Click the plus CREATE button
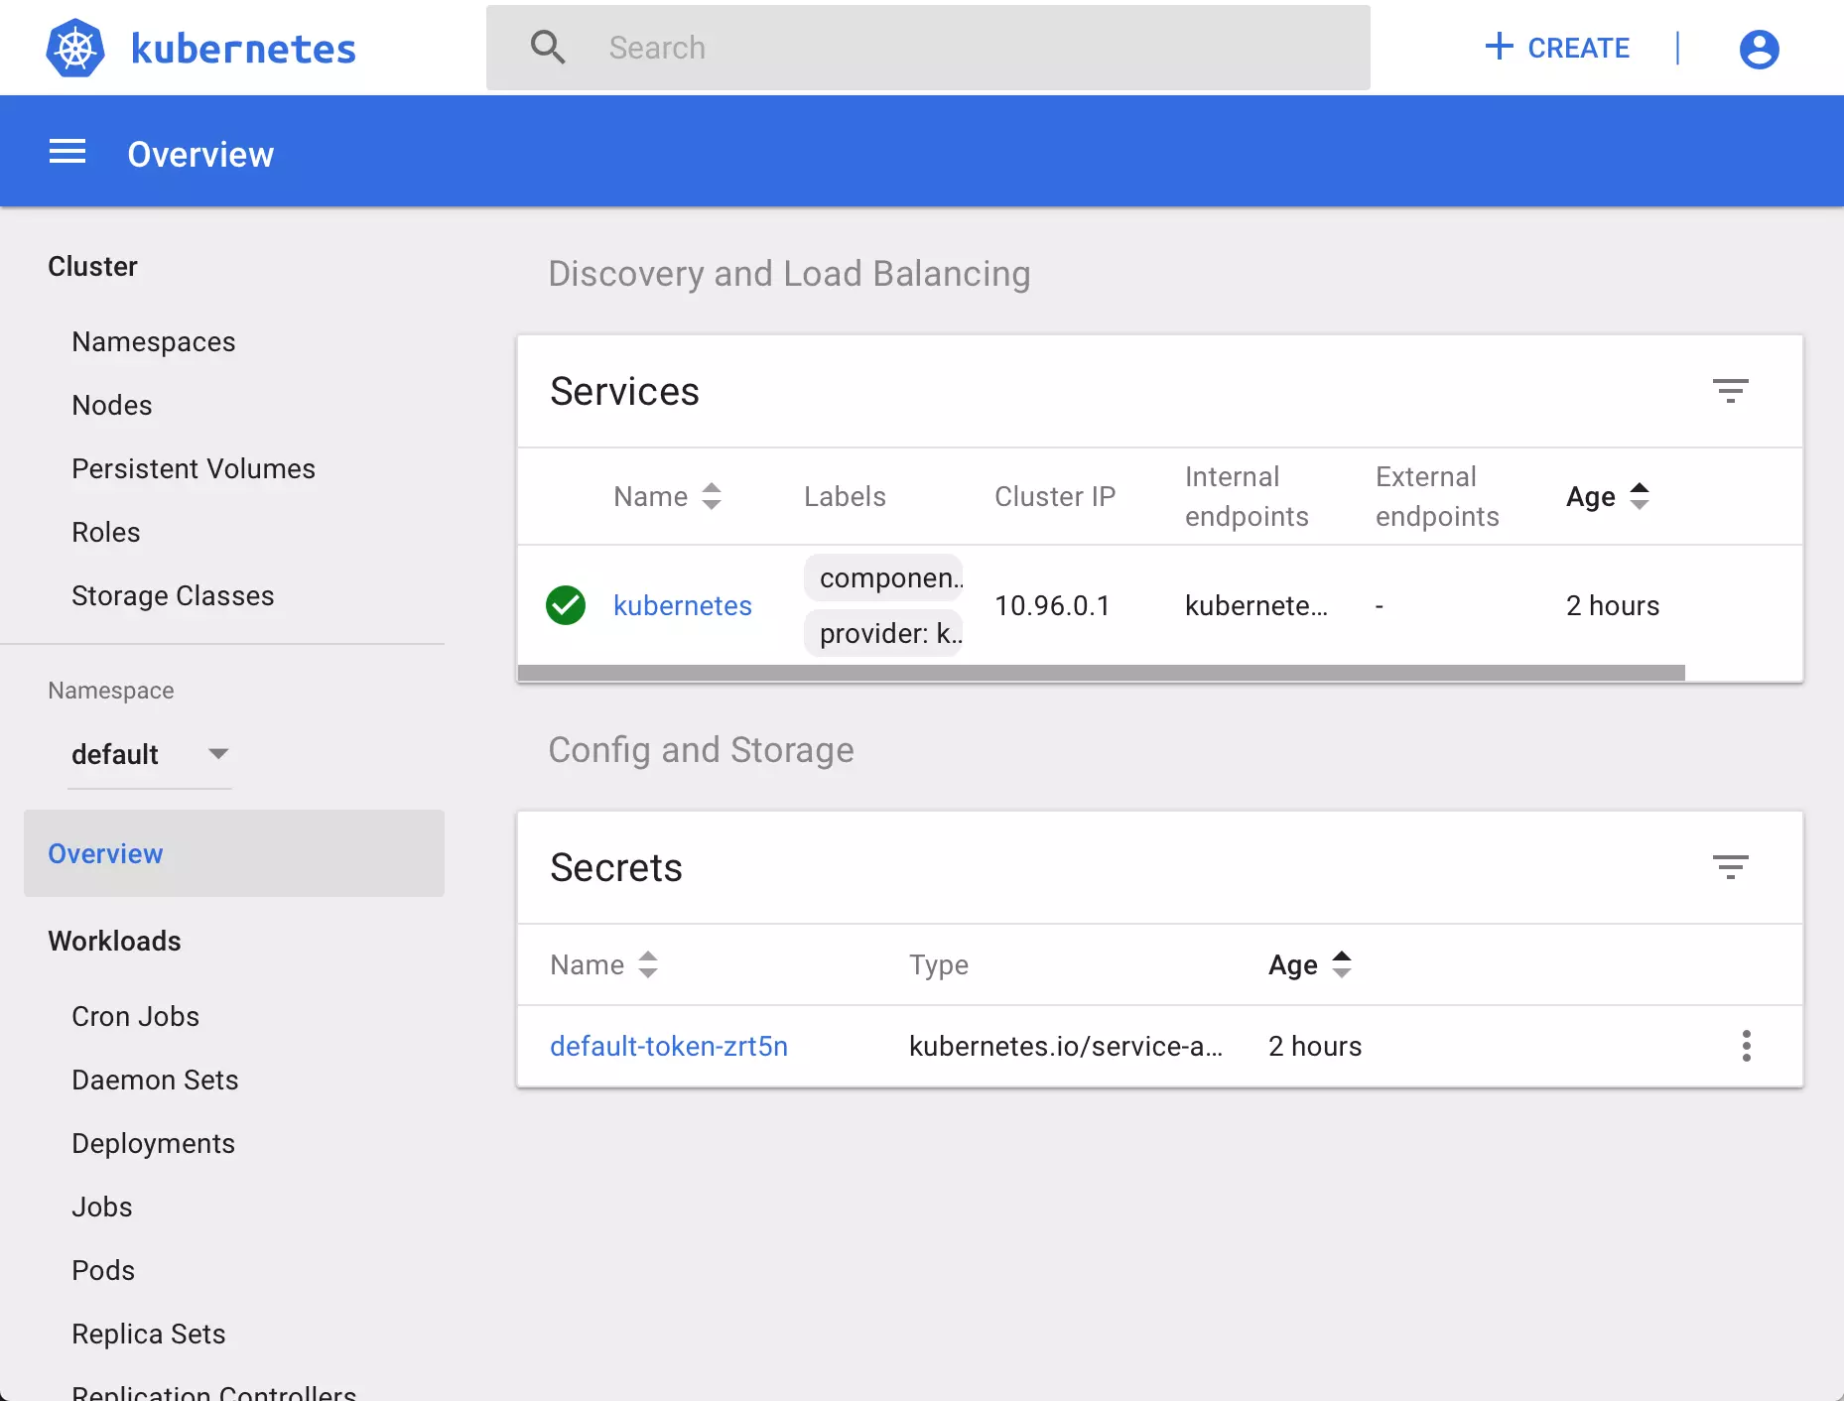Viewport: 1844px width, 1401px height. (1556, 48)
